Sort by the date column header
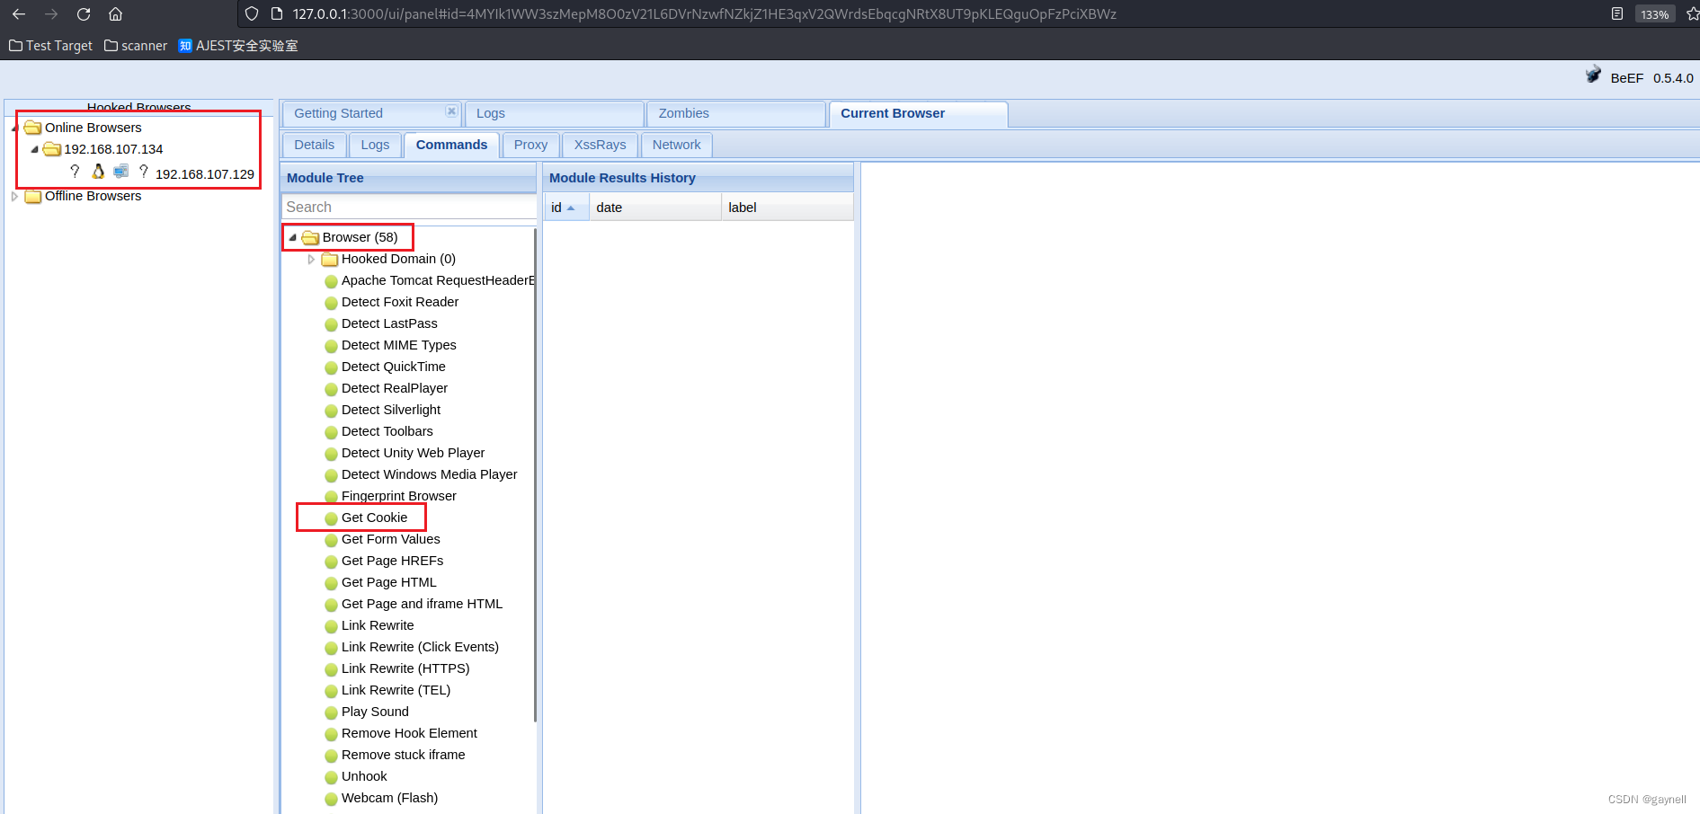 pyautogui.click(x=654, y=208)
